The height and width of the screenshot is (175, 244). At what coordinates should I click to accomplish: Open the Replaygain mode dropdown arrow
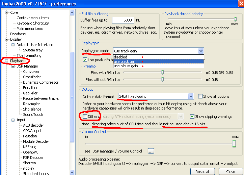click(201, 51)
